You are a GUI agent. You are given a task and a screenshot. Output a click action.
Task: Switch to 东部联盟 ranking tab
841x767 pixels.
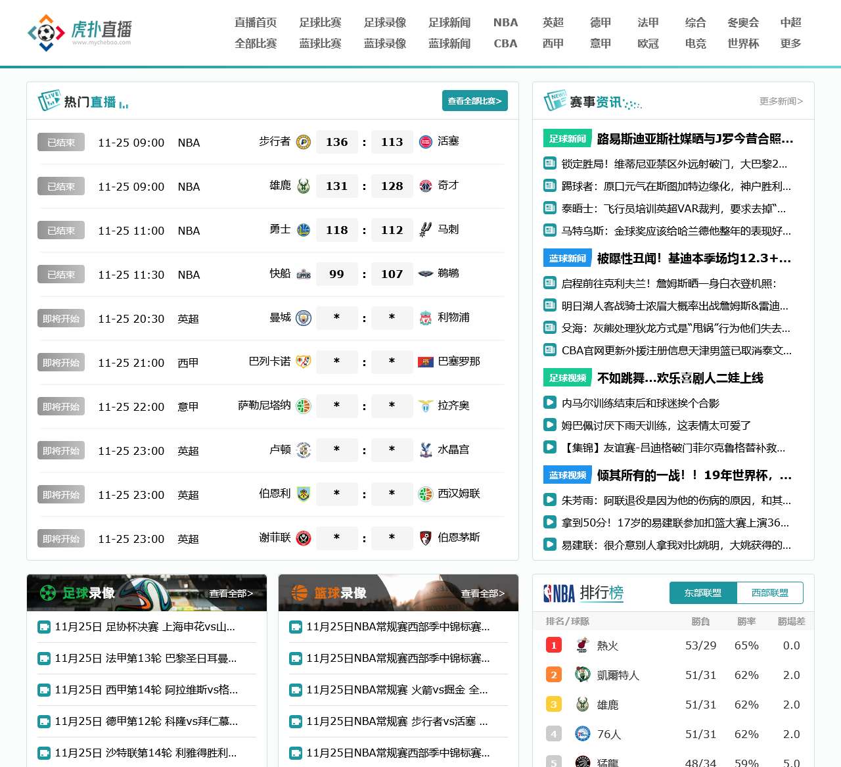point(703,593)
